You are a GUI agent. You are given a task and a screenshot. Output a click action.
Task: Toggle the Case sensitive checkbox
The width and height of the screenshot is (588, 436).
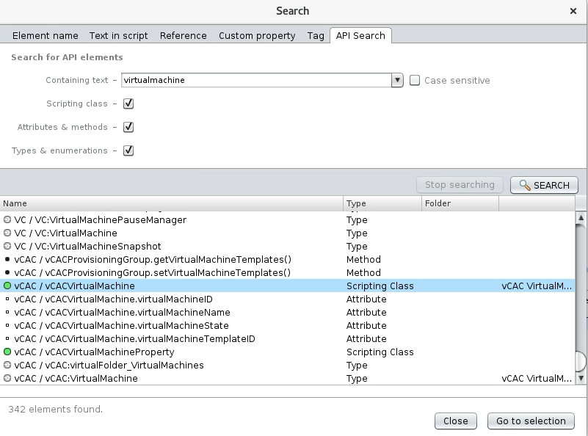(x=414, y=80)
